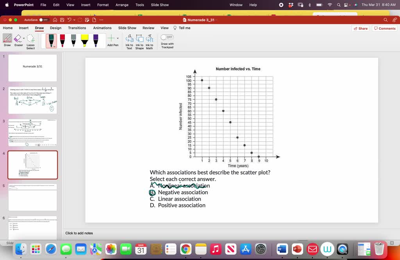This screenshot has height=260, width=400.
Task: Select slide 2 thumbnail in sidebar
Action: tap(33, 100)
